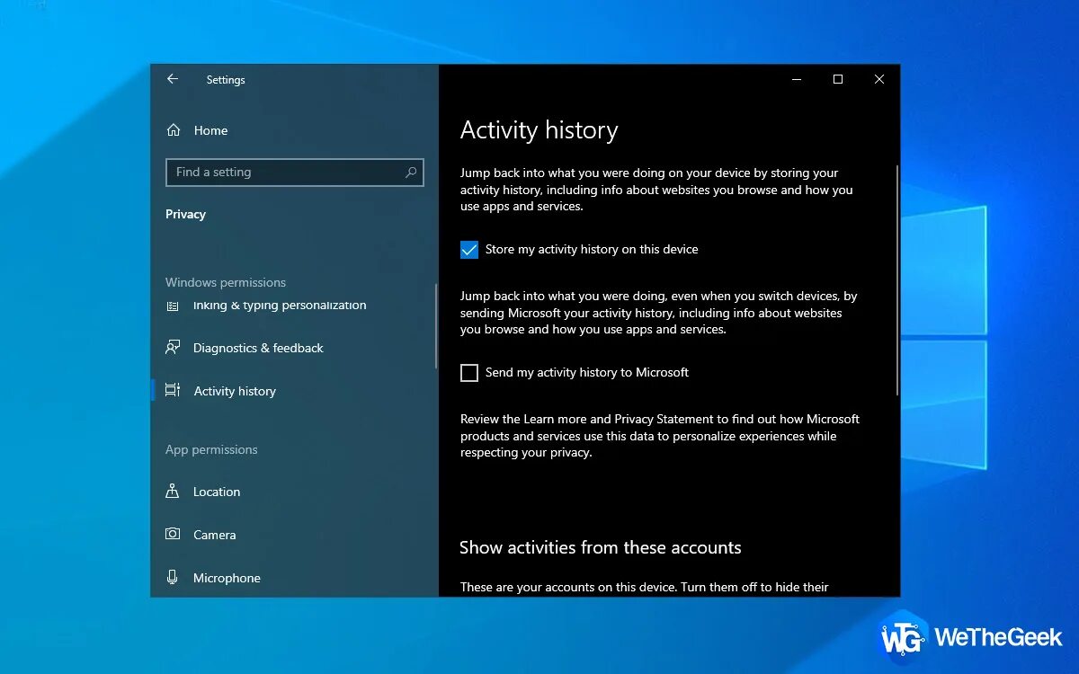Viewport: 1079px width, 674px height.
Task: Uncheck Store my activity history on this device
Action: (469, 250)
